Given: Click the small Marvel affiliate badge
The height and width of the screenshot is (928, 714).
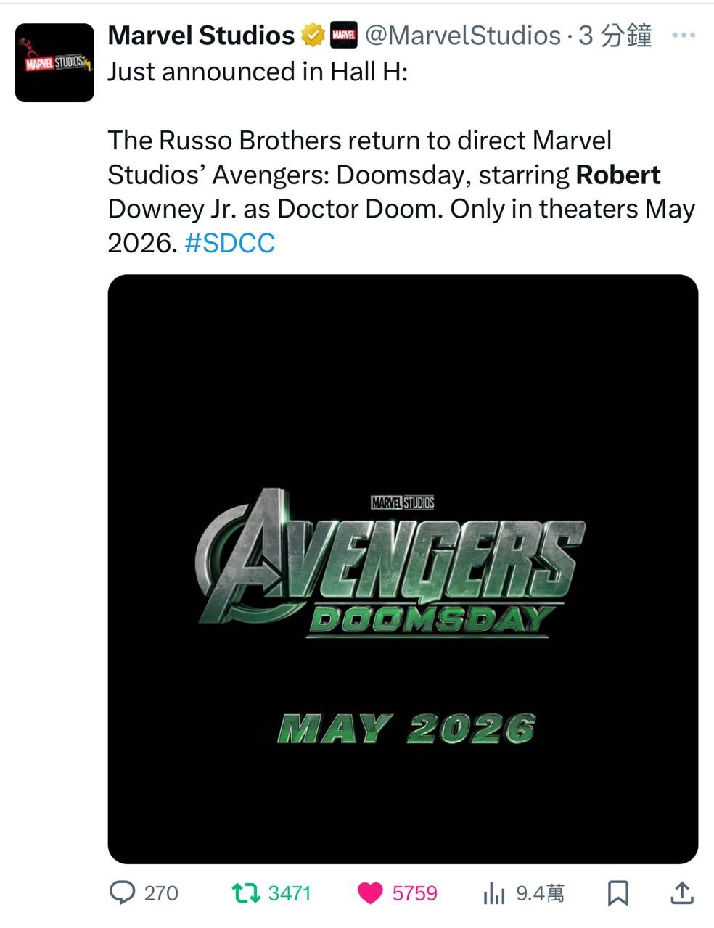Looking at the screenshot, I should pos(343,35).
